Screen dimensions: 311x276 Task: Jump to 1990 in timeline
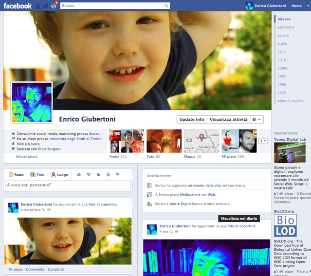(x=282, y=85)
